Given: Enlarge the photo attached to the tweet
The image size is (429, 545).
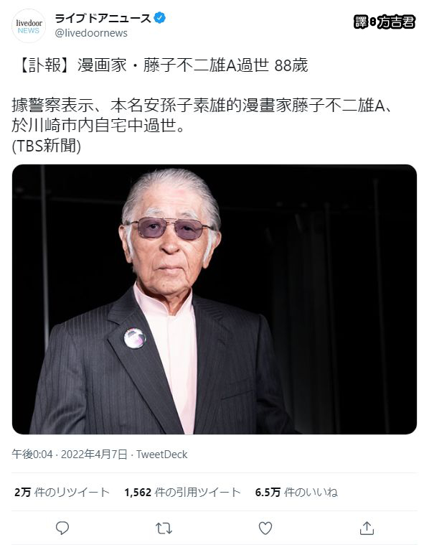Looking at the screenshot, I should tap(214, 299).
